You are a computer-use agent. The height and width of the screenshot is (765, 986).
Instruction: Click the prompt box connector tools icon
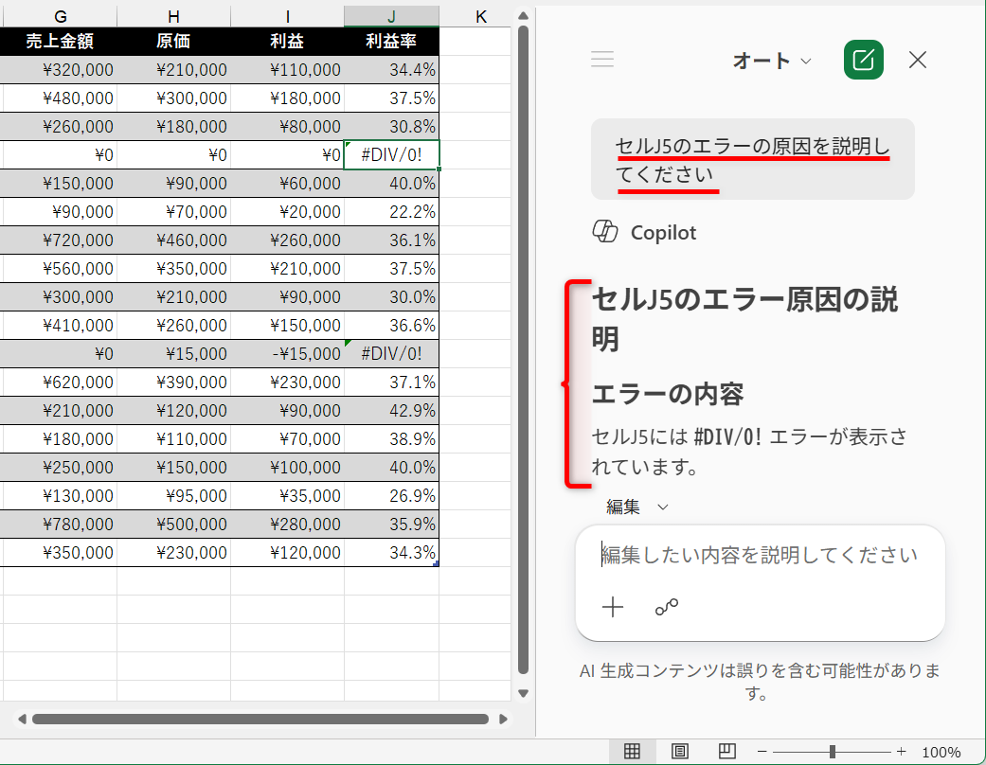pyautogui.click(x=667, y=607)
